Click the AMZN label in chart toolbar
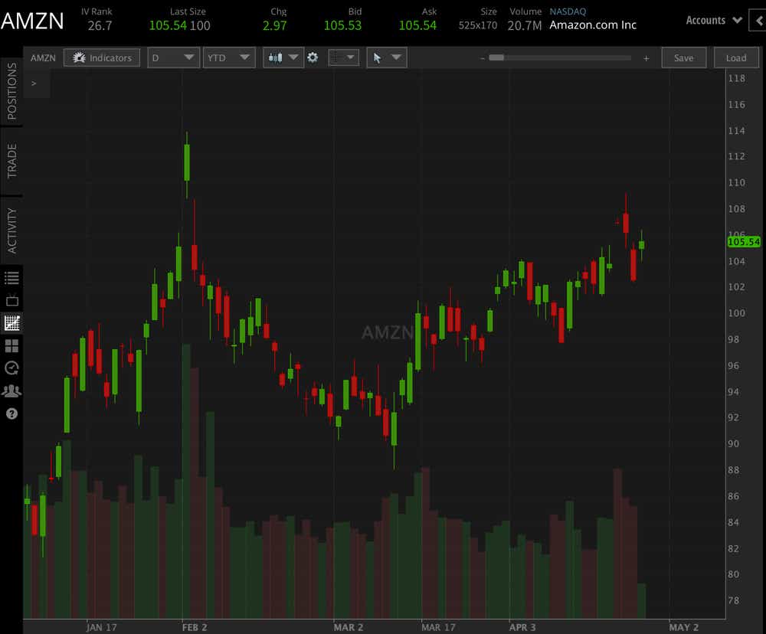The width and height of the screenshot is (766, 634). coord(43,57)
